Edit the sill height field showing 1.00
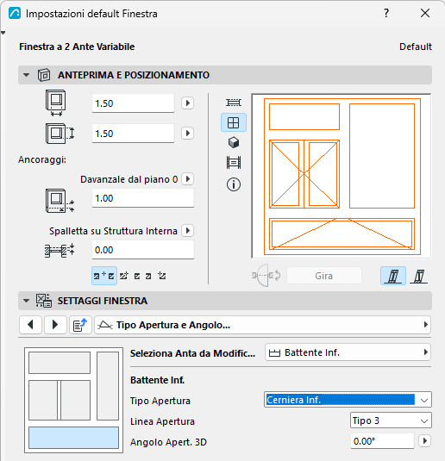 (143, 198)
